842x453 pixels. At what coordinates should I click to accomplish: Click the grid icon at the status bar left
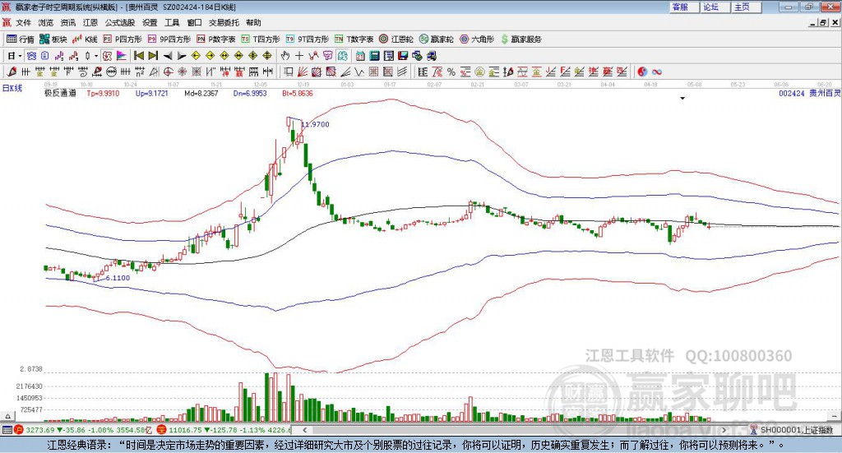[x=7, y=430]
